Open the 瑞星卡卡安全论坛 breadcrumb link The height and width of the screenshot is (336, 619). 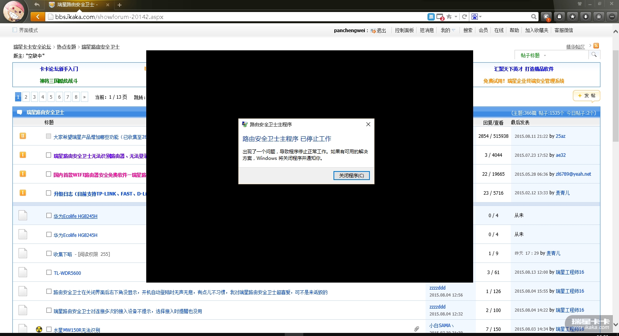pos(32,47)
